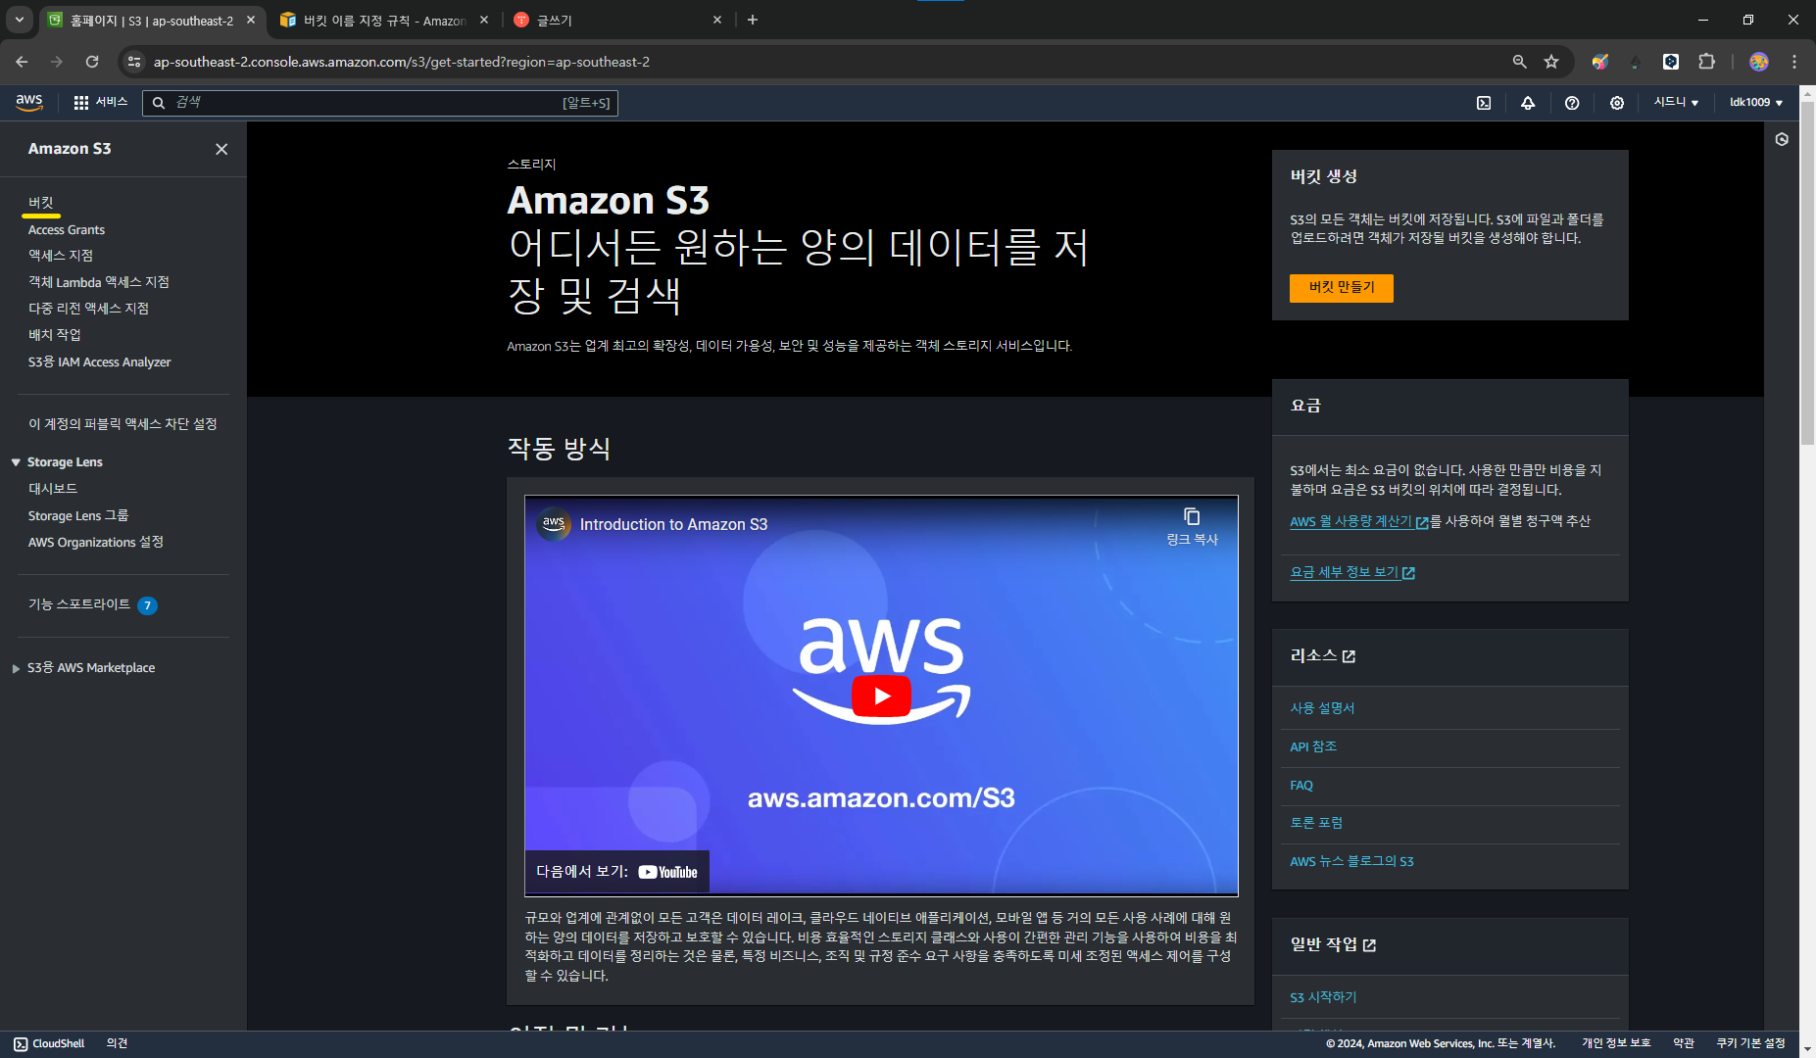The height and width of the screenshot is (1058, 1816).
Task: Open the help question mark menu
Action: click(x=1572, y=103)
